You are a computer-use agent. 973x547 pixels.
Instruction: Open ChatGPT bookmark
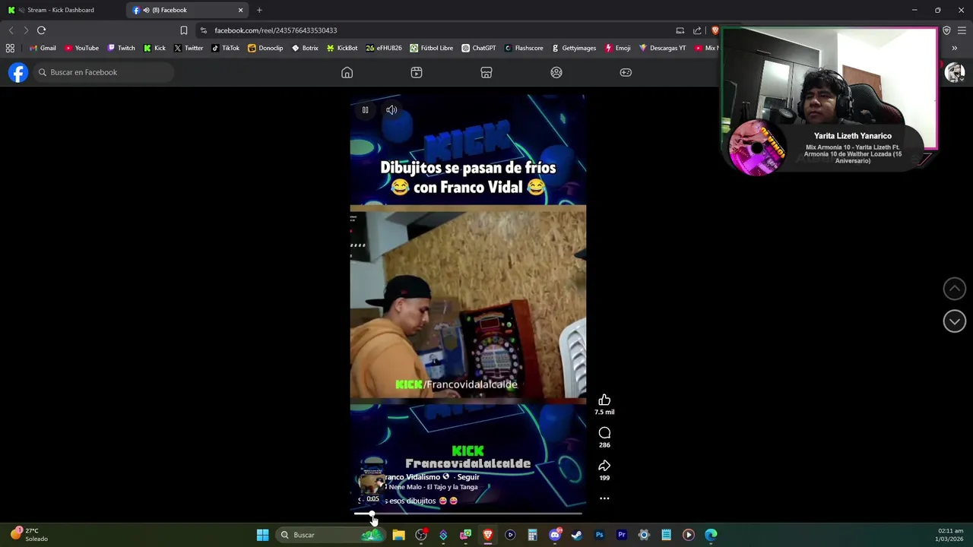pos(479,48)
